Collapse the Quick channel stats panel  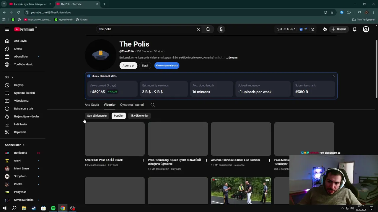334,76
